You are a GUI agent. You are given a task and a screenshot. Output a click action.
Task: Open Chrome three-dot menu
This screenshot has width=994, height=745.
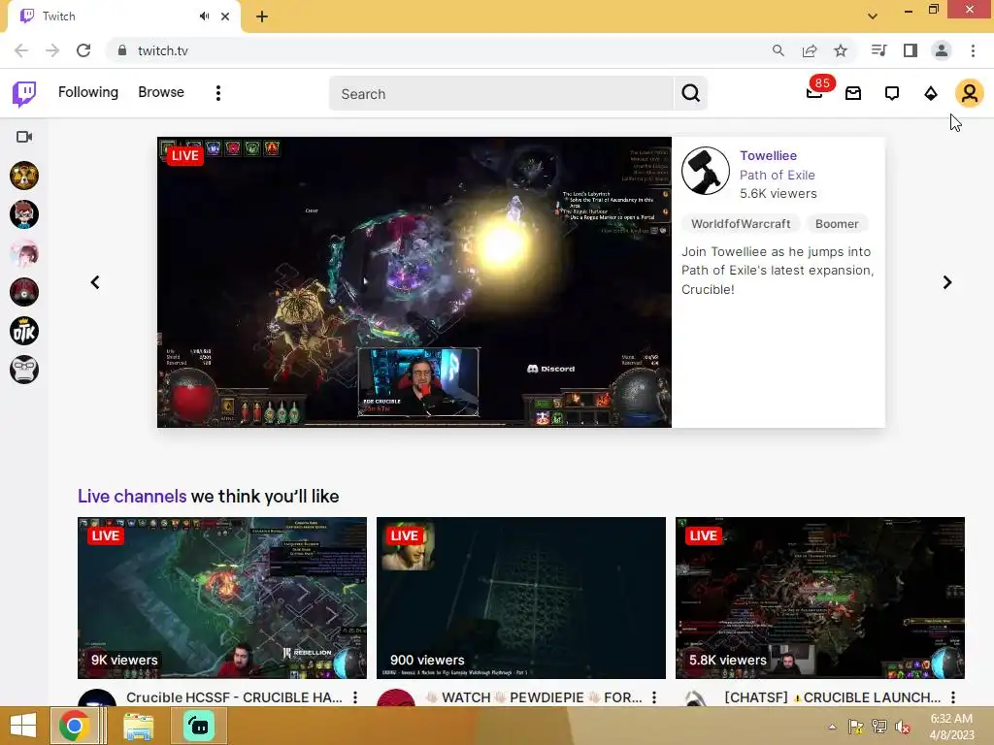click(973, 50)
